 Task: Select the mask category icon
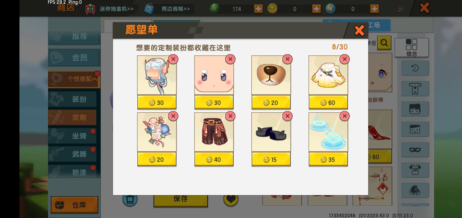click(415, 150)
